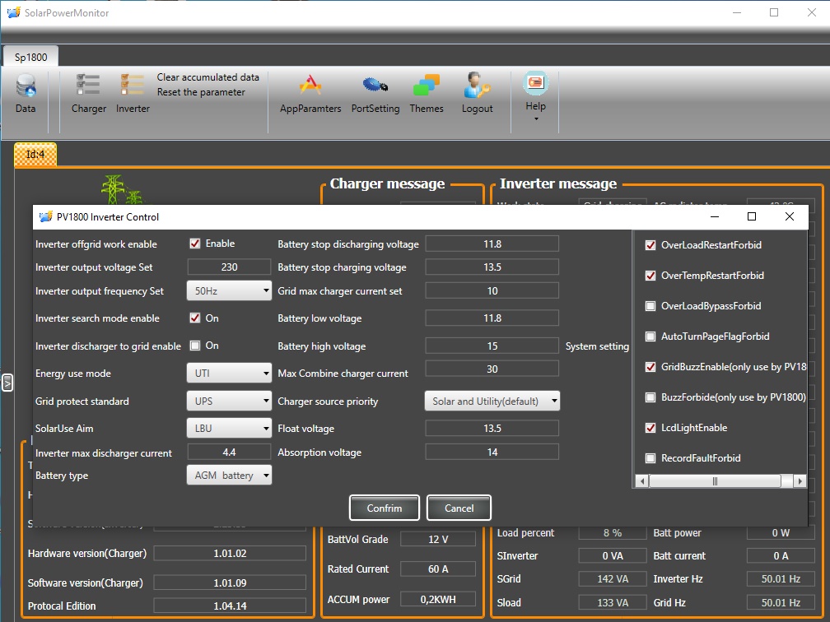Click the Float voltage input field
Screen dimensions: 830x622
tap(492, 429)
